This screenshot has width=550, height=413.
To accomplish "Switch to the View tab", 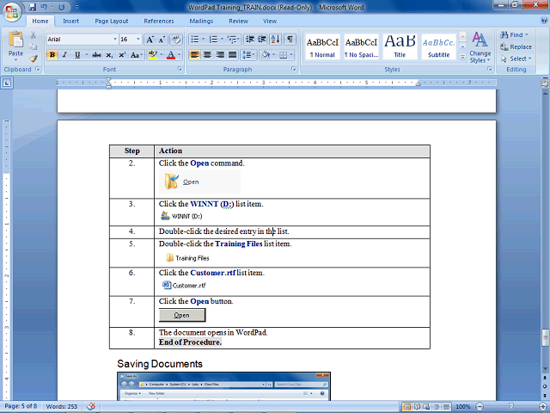I will click(x=270, y=21).
